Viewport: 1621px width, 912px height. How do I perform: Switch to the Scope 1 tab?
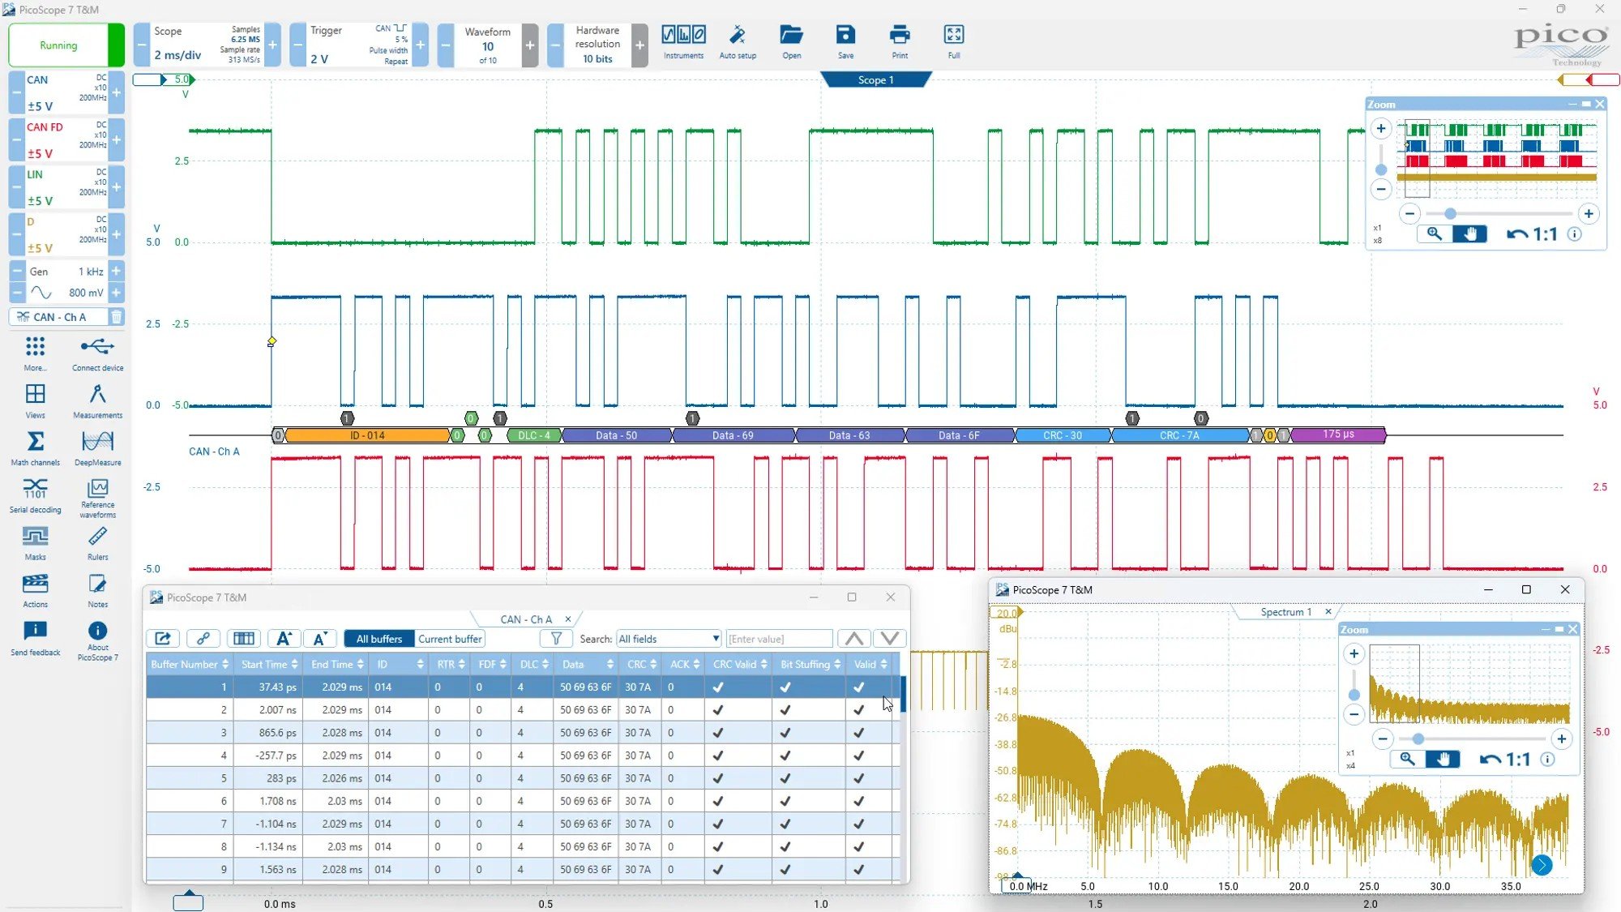(875, 79)
